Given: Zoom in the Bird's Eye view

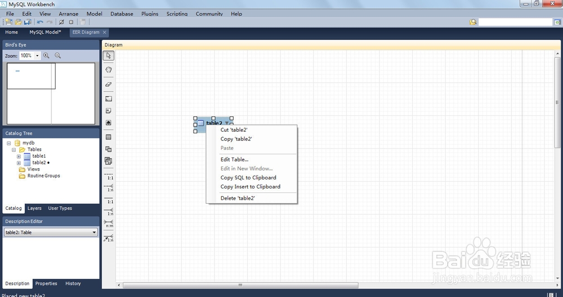Looking at the screenshot, I should tap(46, 56).
